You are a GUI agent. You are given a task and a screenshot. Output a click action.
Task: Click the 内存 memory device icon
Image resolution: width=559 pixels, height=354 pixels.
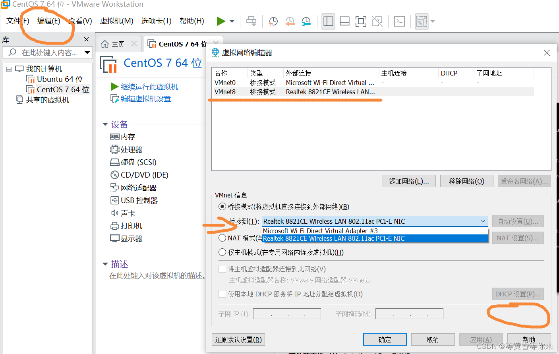[115, 137]
